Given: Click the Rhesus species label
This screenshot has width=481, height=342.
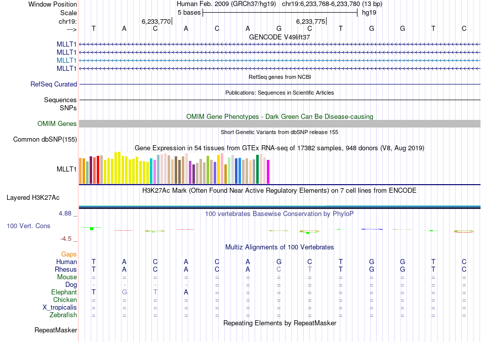Looking at the screenshot, I should 66,269.
